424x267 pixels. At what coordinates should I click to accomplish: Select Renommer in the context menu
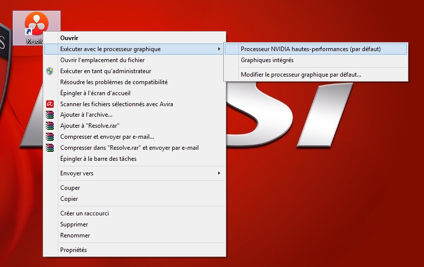(134, 235)
